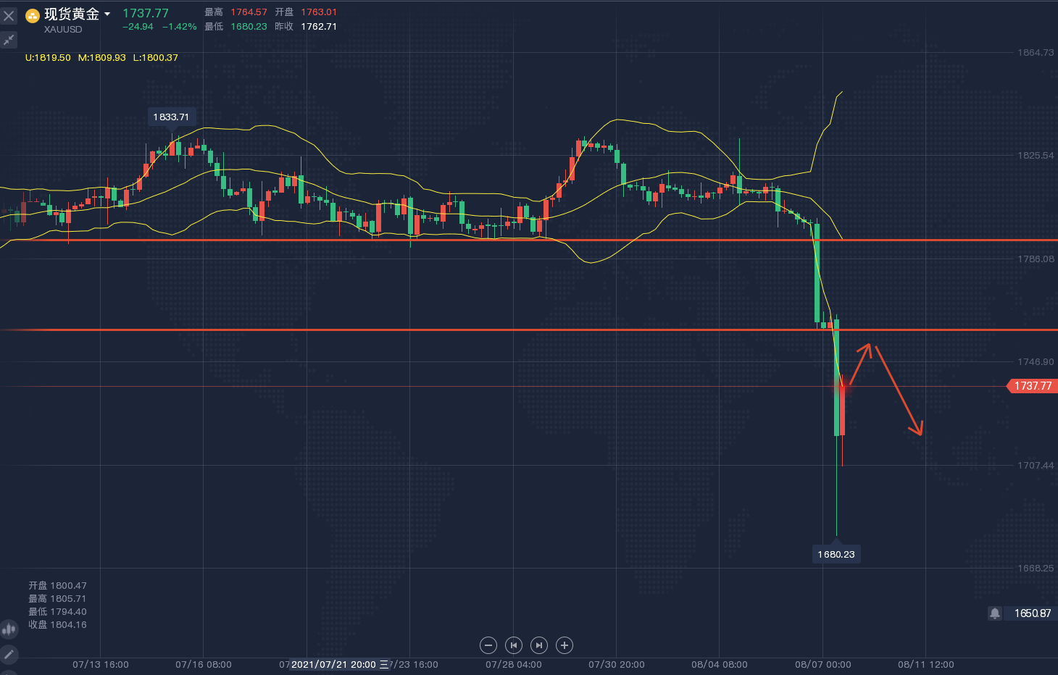The image size is (1058, 675).
Task: Click the -1.42% percentage change
Action: [x=179, y=27]
